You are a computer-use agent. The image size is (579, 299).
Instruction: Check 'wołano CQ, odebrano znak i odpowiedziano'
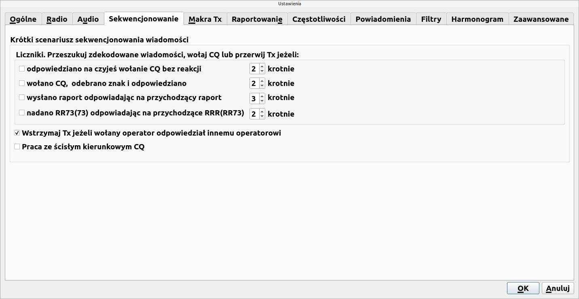coord(22,84)
